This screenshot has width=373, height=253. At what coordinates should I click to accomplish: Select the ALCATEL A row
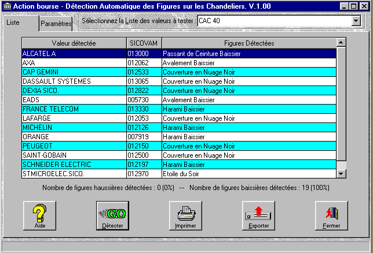tap(179, 54)
